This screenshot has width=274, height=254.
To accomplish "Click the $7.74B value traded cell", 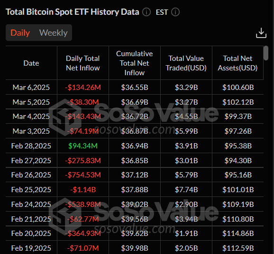I will pyautogui.click(x=186, y=190).
